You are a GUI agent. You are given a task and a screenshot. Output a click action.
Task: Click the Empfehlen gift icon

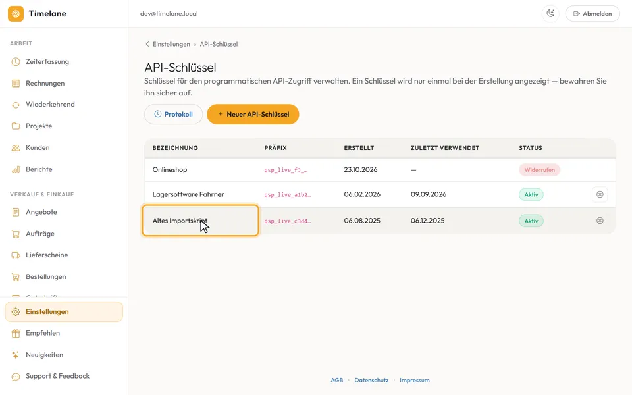click(x=16, y=333)
